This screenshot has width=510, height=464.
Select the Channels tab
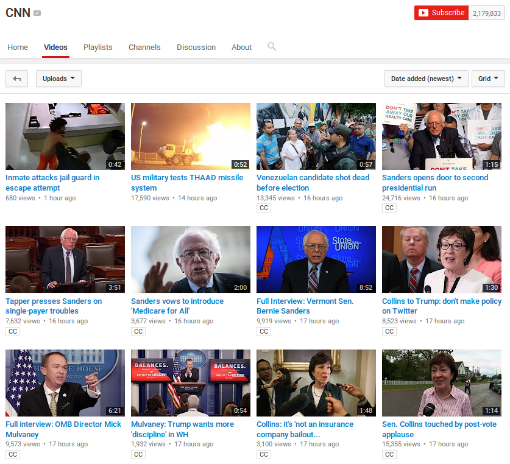[144, 47]
